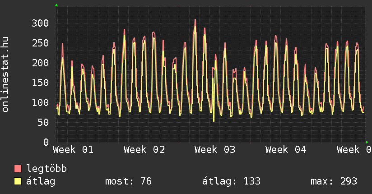
Task: Click the green arrow at x-axis right end
Action: coord(367,142)
